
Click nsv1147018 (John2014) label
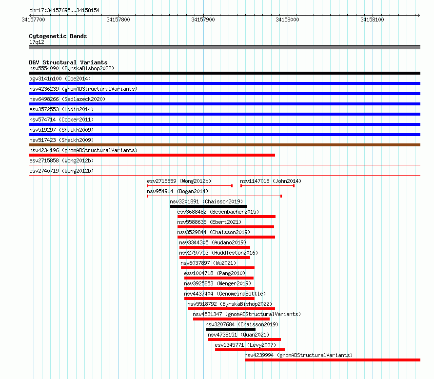271,181
